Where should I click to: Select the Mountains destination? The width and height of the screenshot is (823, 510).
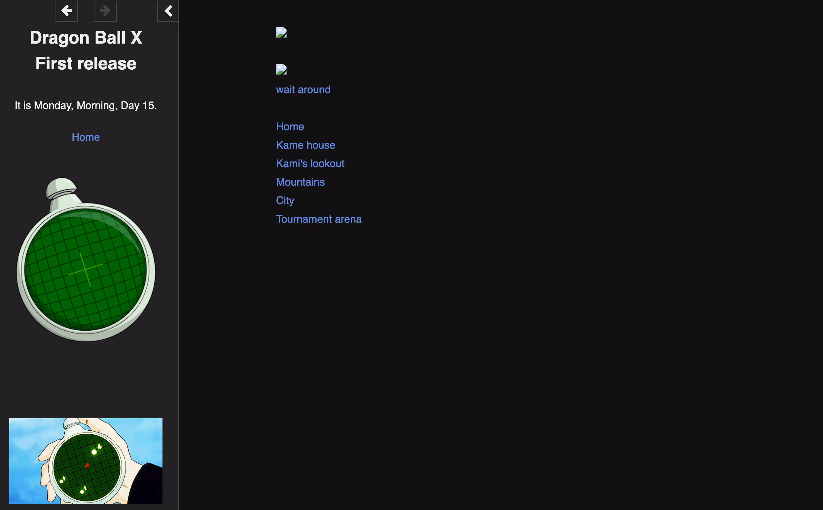(x=300, y=182)
